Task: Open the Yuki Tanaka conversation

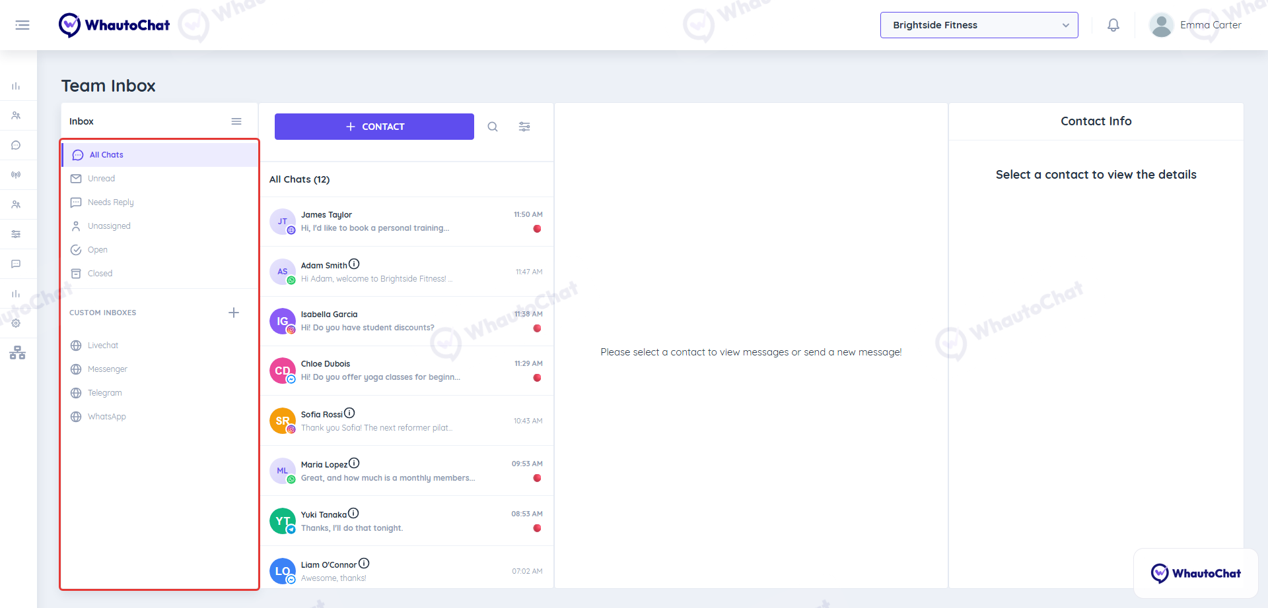Action: click(407, 521)
